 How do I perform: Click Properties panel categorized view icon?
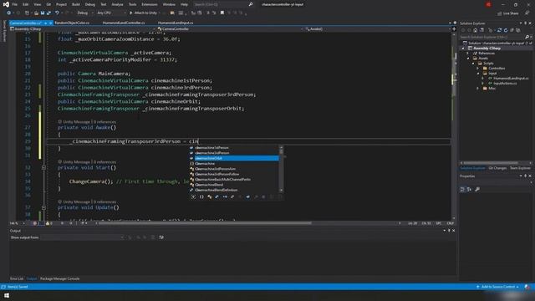(462, 190)
